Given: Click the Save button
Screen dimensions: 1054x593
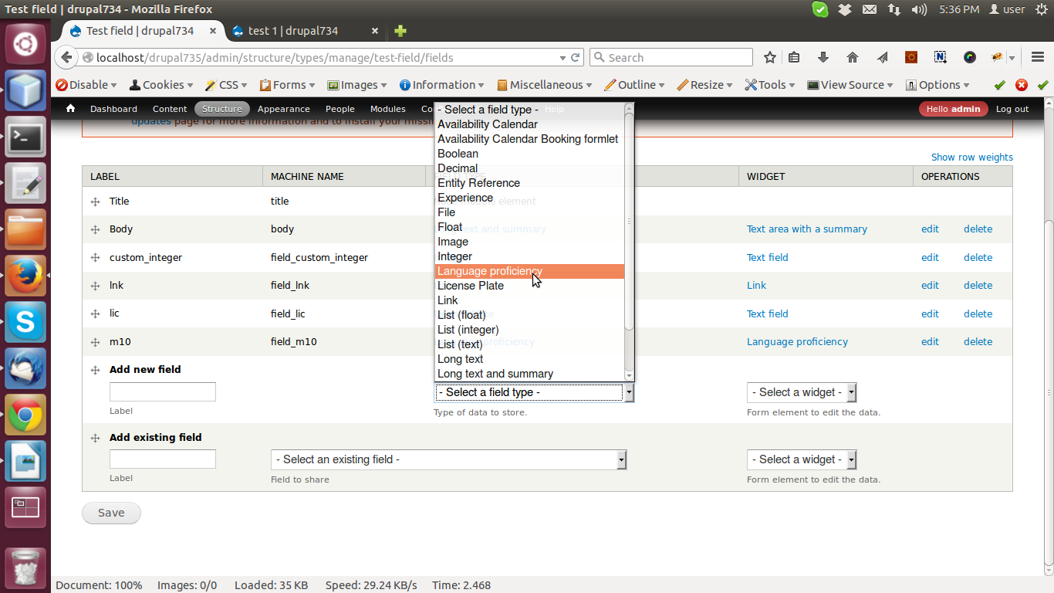Looking at the screenshot, I should click(111, 513).
